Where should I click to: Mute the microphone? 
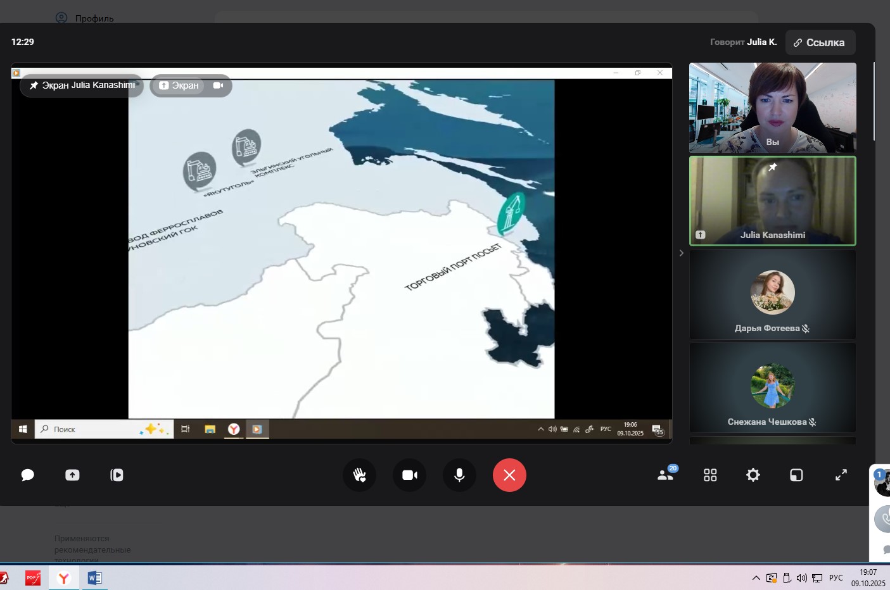[459, 475]
